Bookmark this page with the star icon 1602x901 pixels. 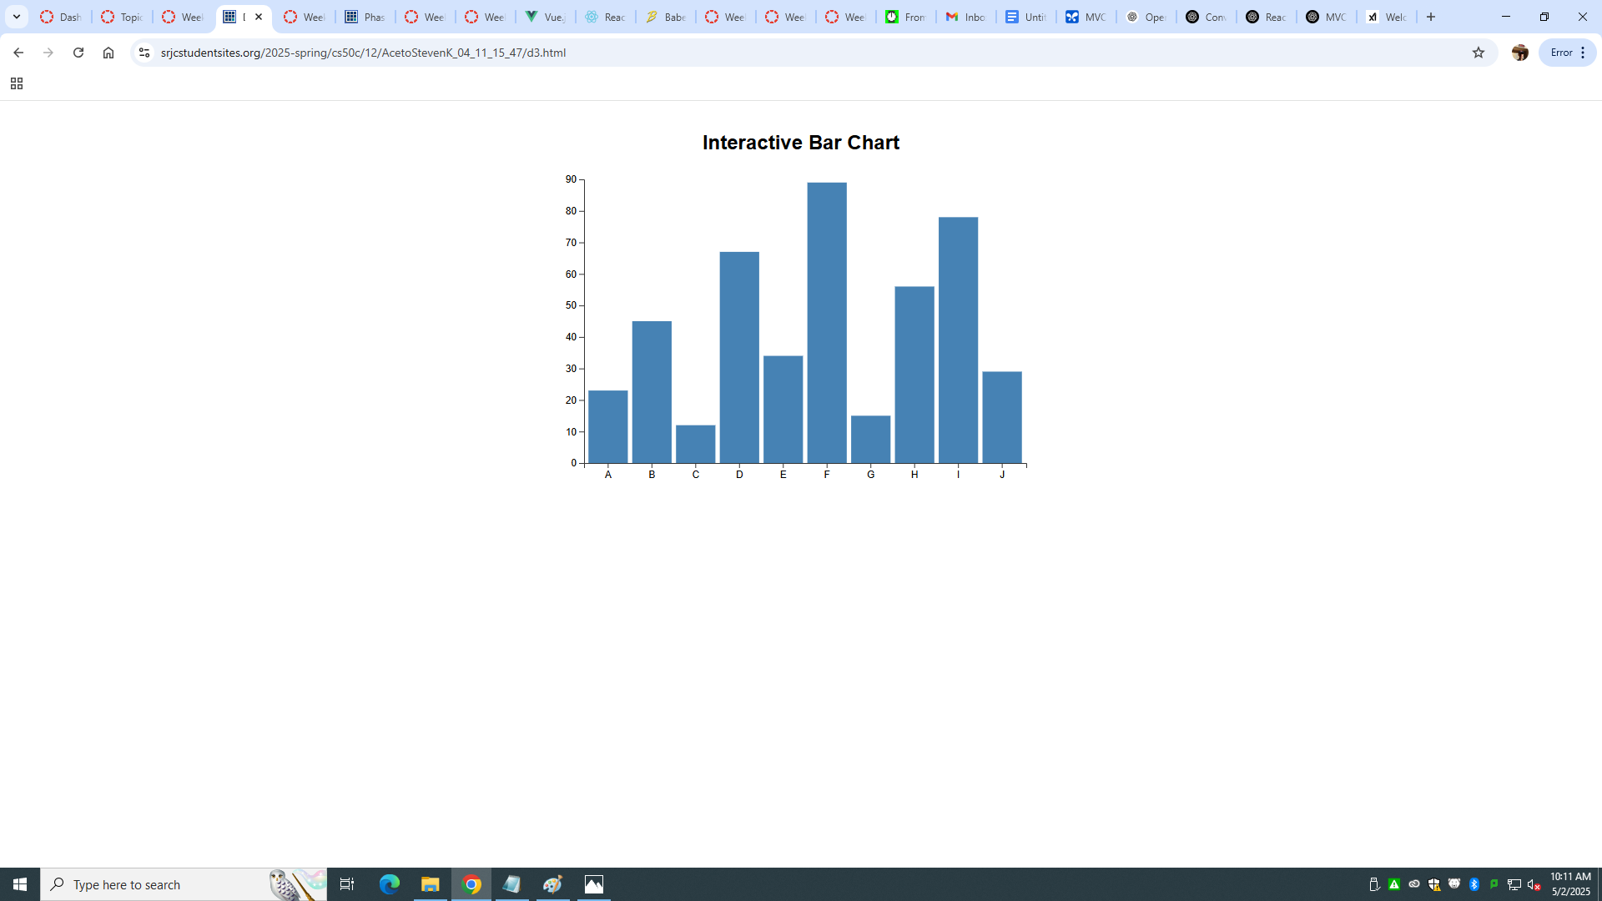(x=1479, y=53)
